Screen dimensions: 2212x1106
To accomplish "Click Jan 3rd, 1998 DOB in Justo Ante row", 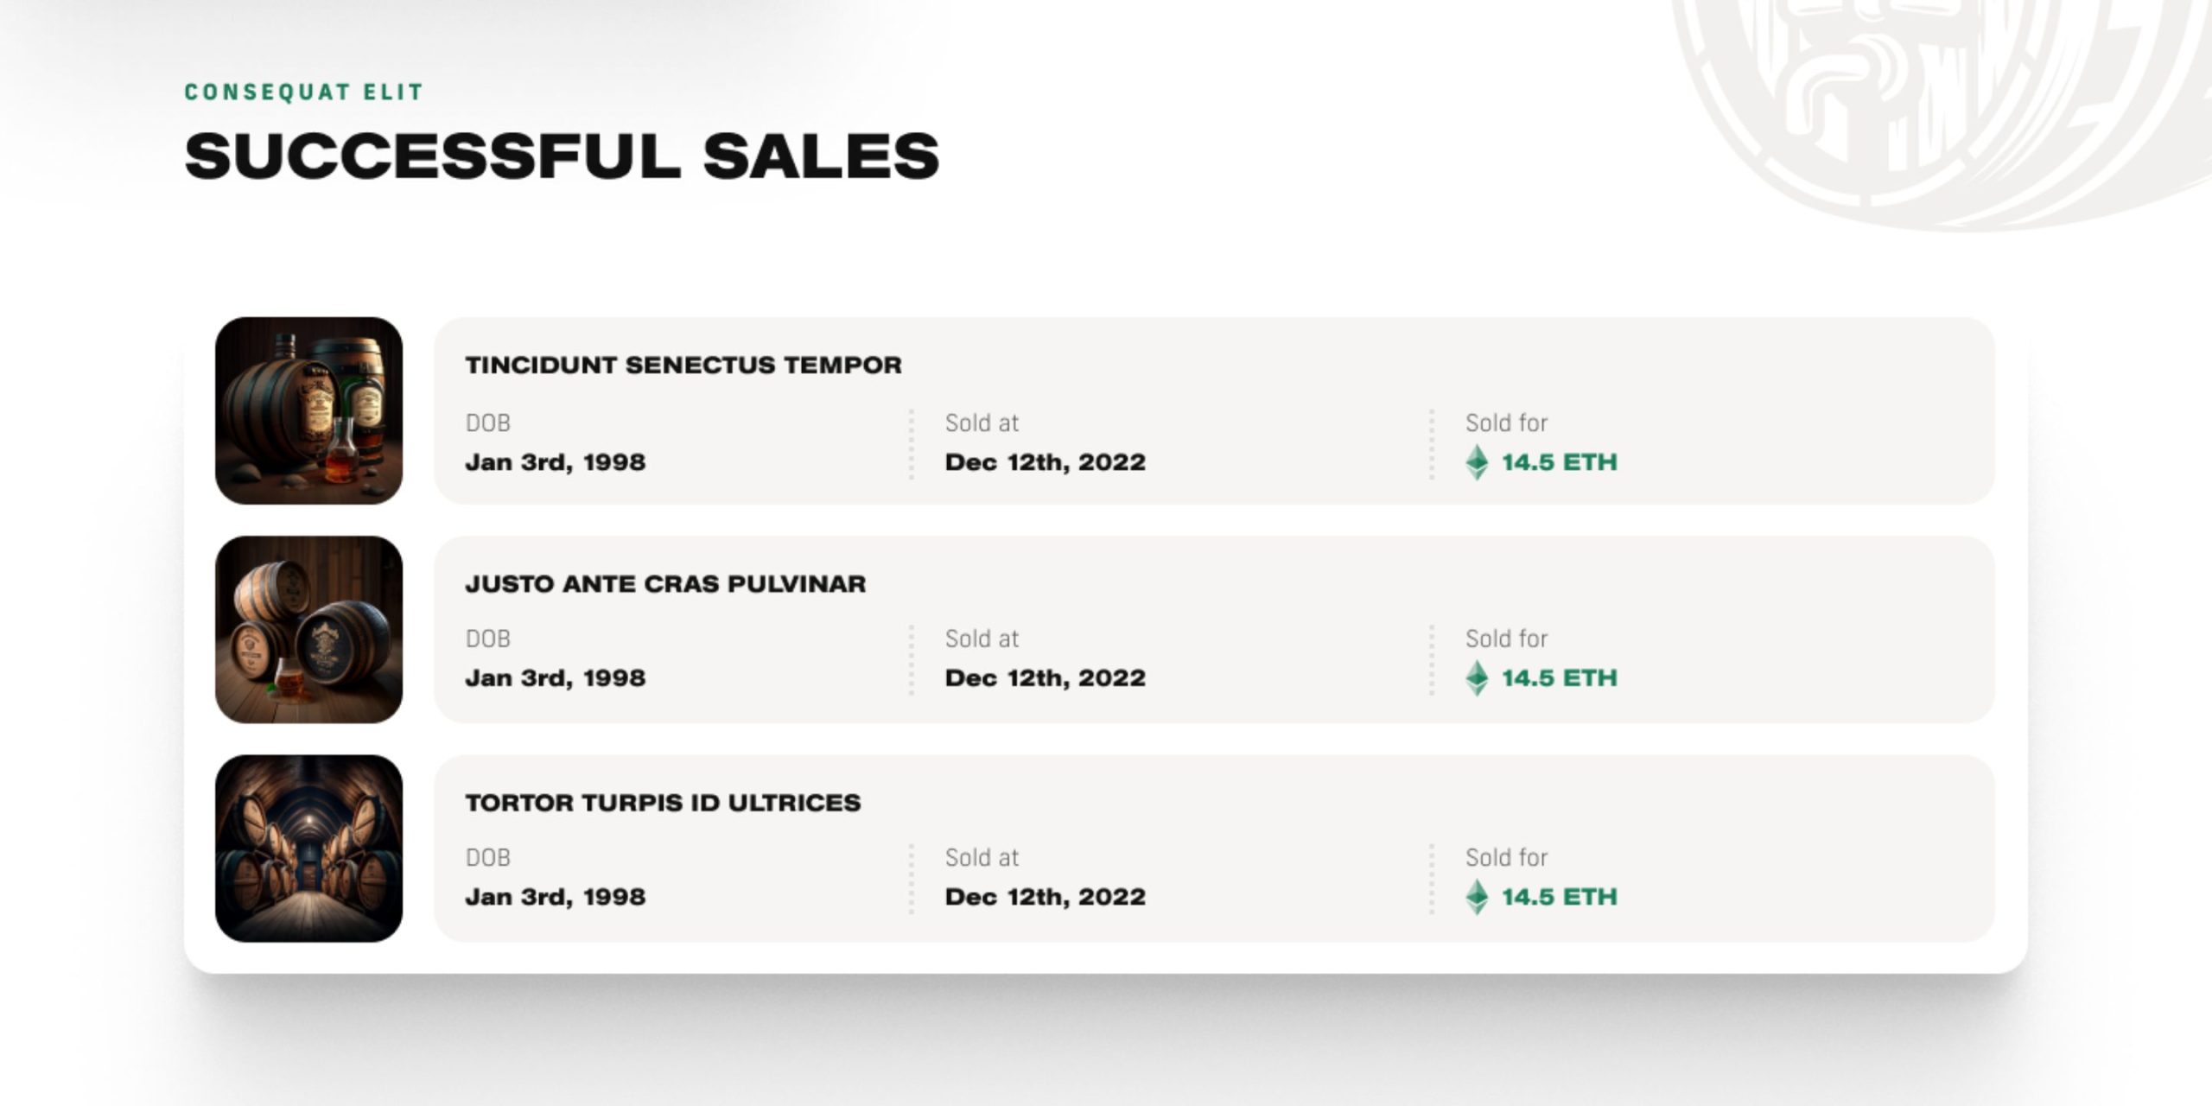I will point(556,678).
